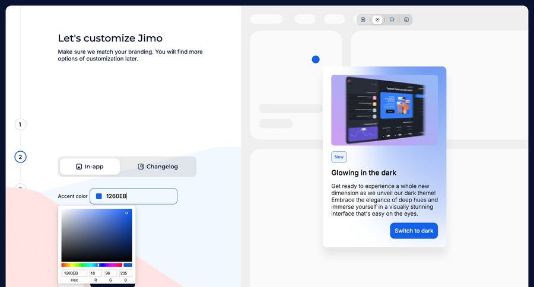Screen dimensions: 534x287
Task: Select the hotspot target icon in top toolbar
Action: pyautogui.click(x=377, y=20)
